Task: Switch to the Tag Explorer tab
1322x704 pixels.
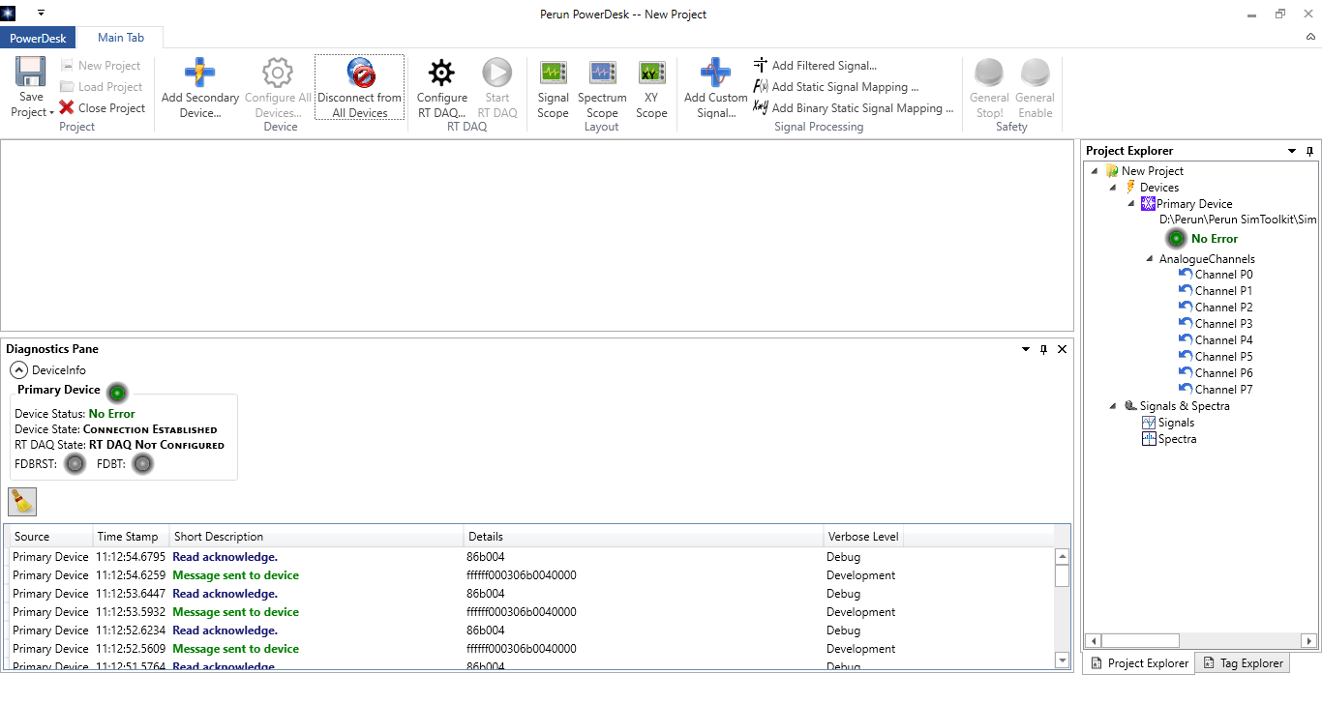Action: click(1243, 663)
